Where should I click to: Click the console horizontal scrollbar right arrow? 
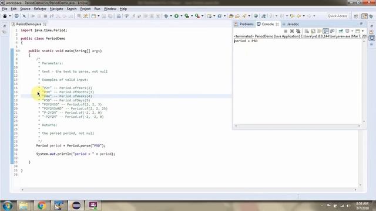tap(359, 126)
